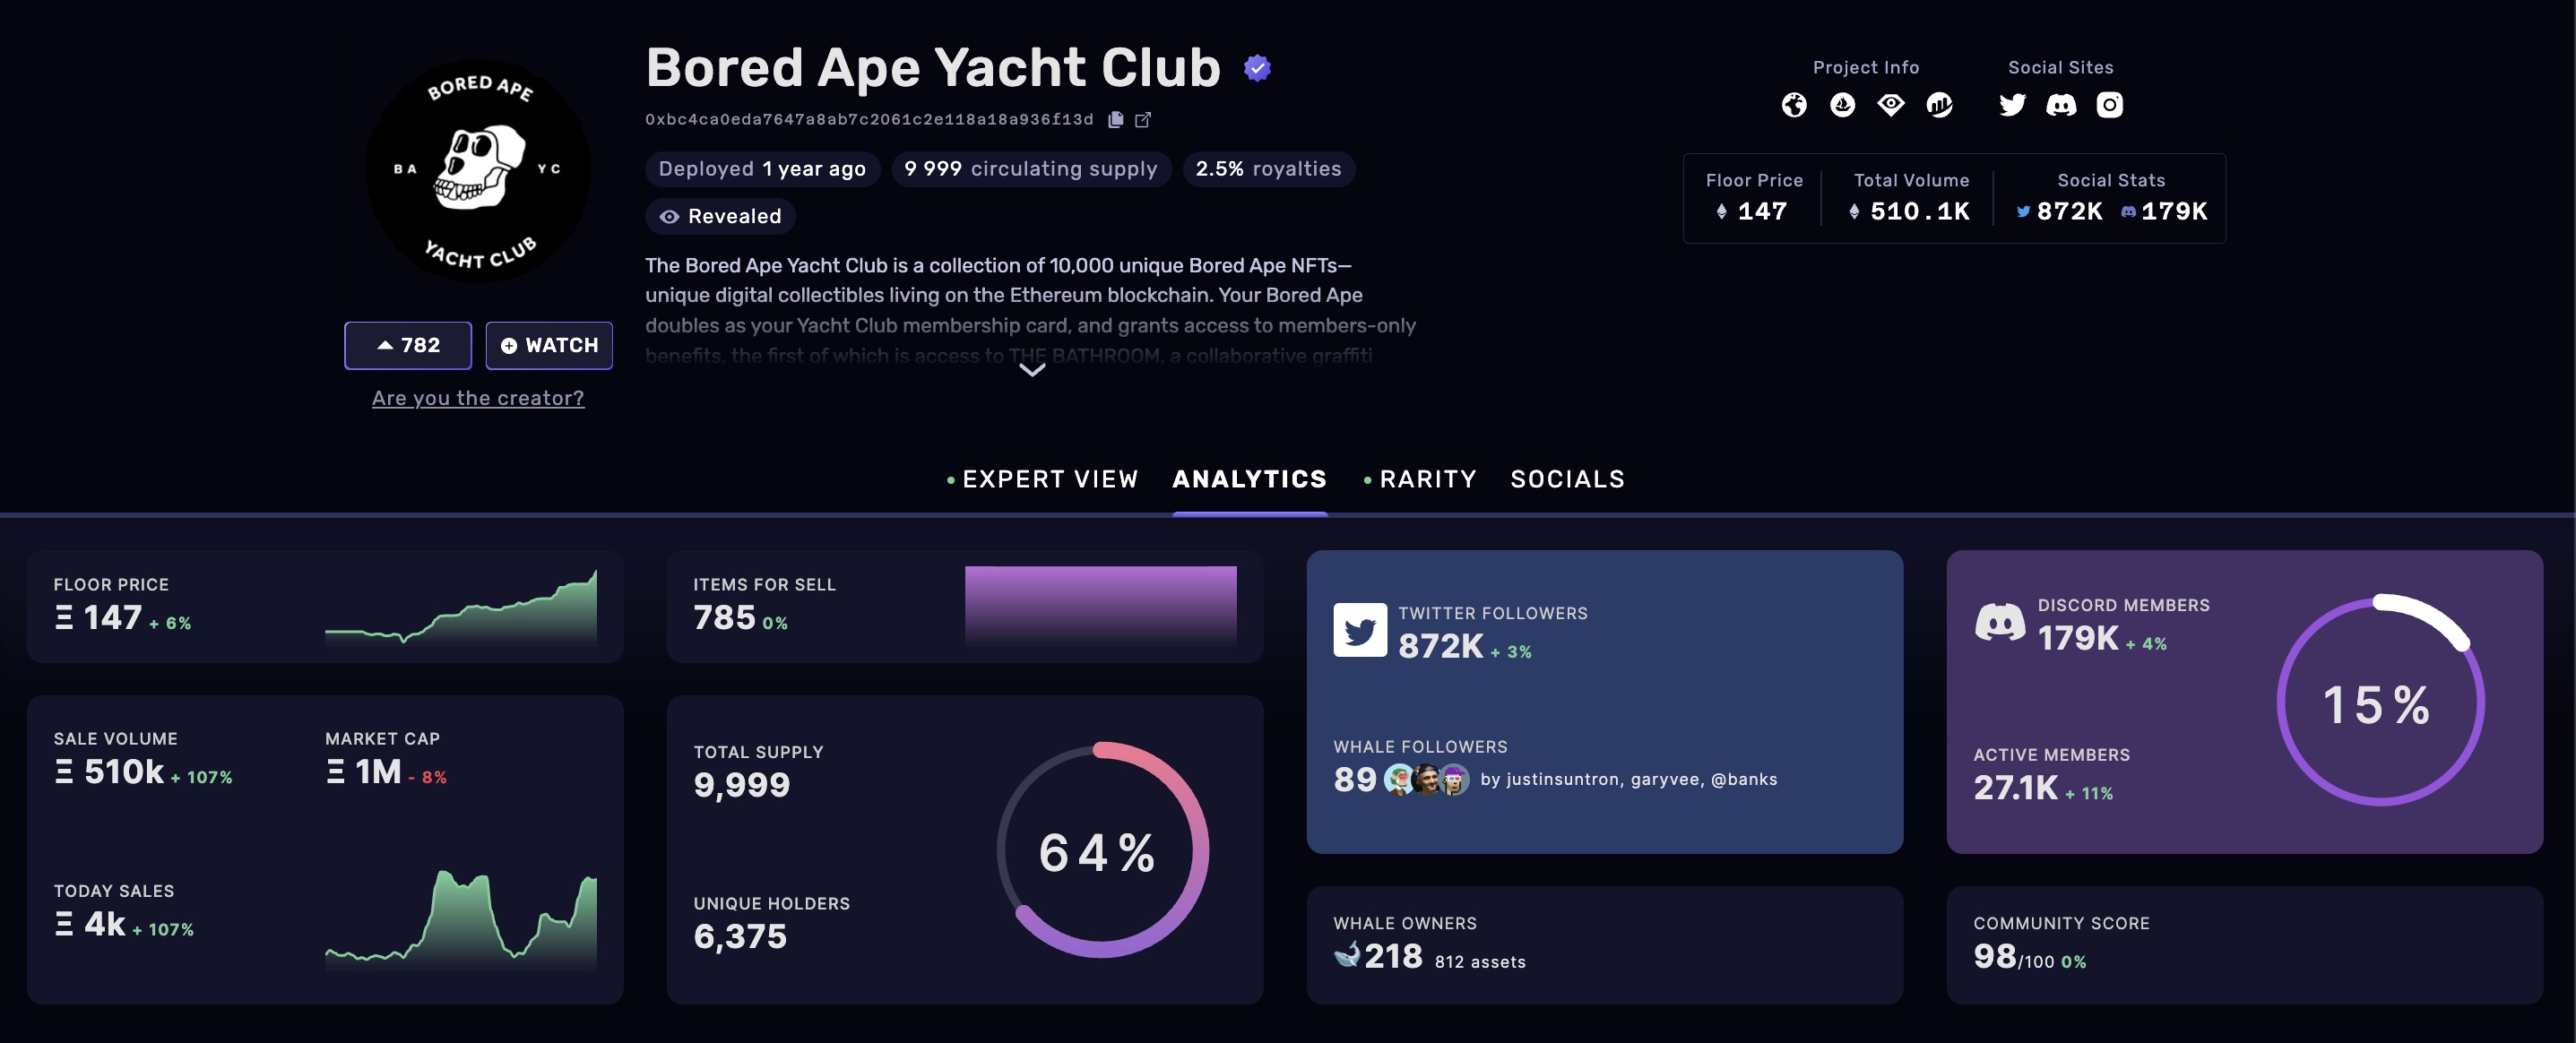Screen dimensions: 2576x1043
Task: Go to the SOCIALS tab
Action: pyautogui.click(x=1567, y=479)
